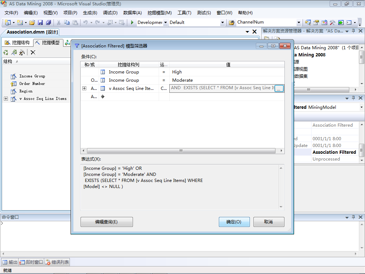This screenshot has height=274, width=365.
Task: Select Region in structure list
Action: click(26, 91)
